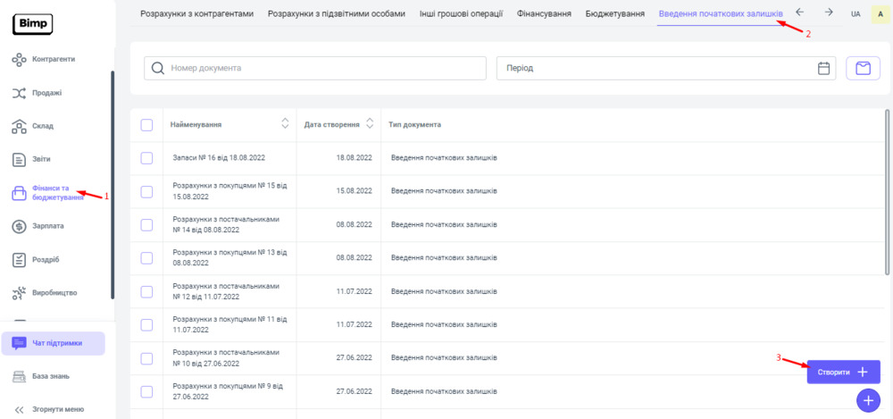
Task: Open the Зарплата dollar icon
Action: point(20,226)
